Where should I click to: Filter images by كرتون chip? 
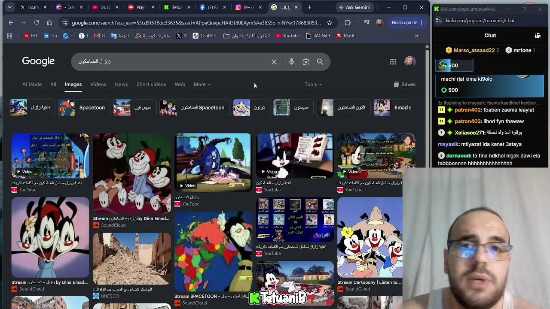tap(251, 108)
